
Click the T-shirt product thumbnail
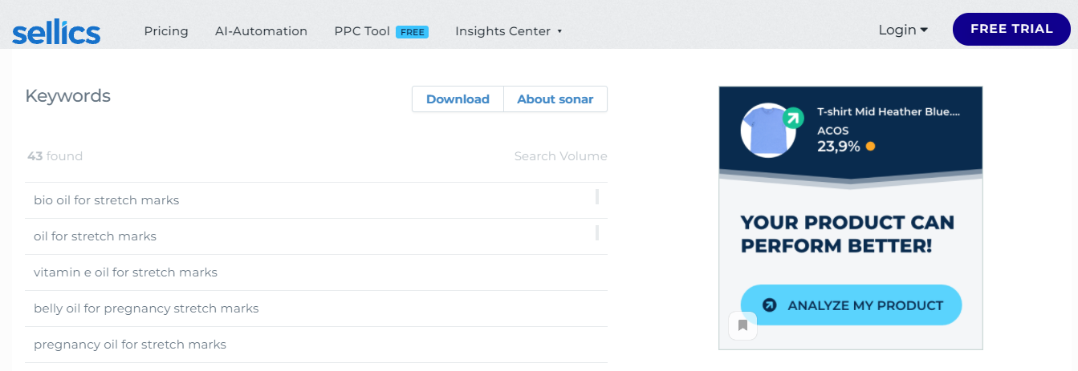tap(767, 131)
